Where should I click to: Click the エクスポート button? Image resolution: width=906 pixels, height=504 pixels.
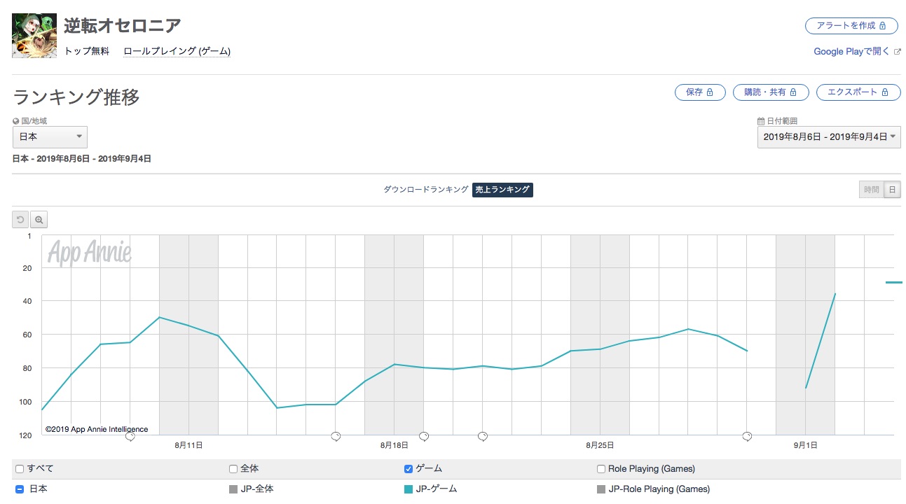[x=858, y=92]
